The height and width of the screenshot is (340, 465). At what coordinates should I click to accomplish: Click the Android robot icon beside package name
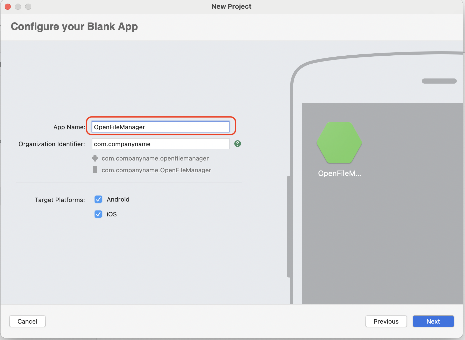point(95,158)
